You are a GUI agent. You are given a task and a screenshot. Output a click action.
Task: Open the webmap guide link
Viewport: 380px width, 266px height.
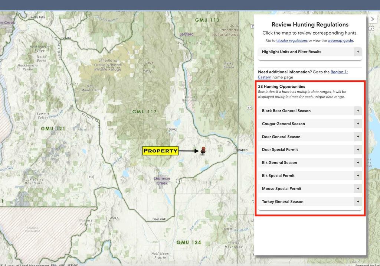coord(340,40)
